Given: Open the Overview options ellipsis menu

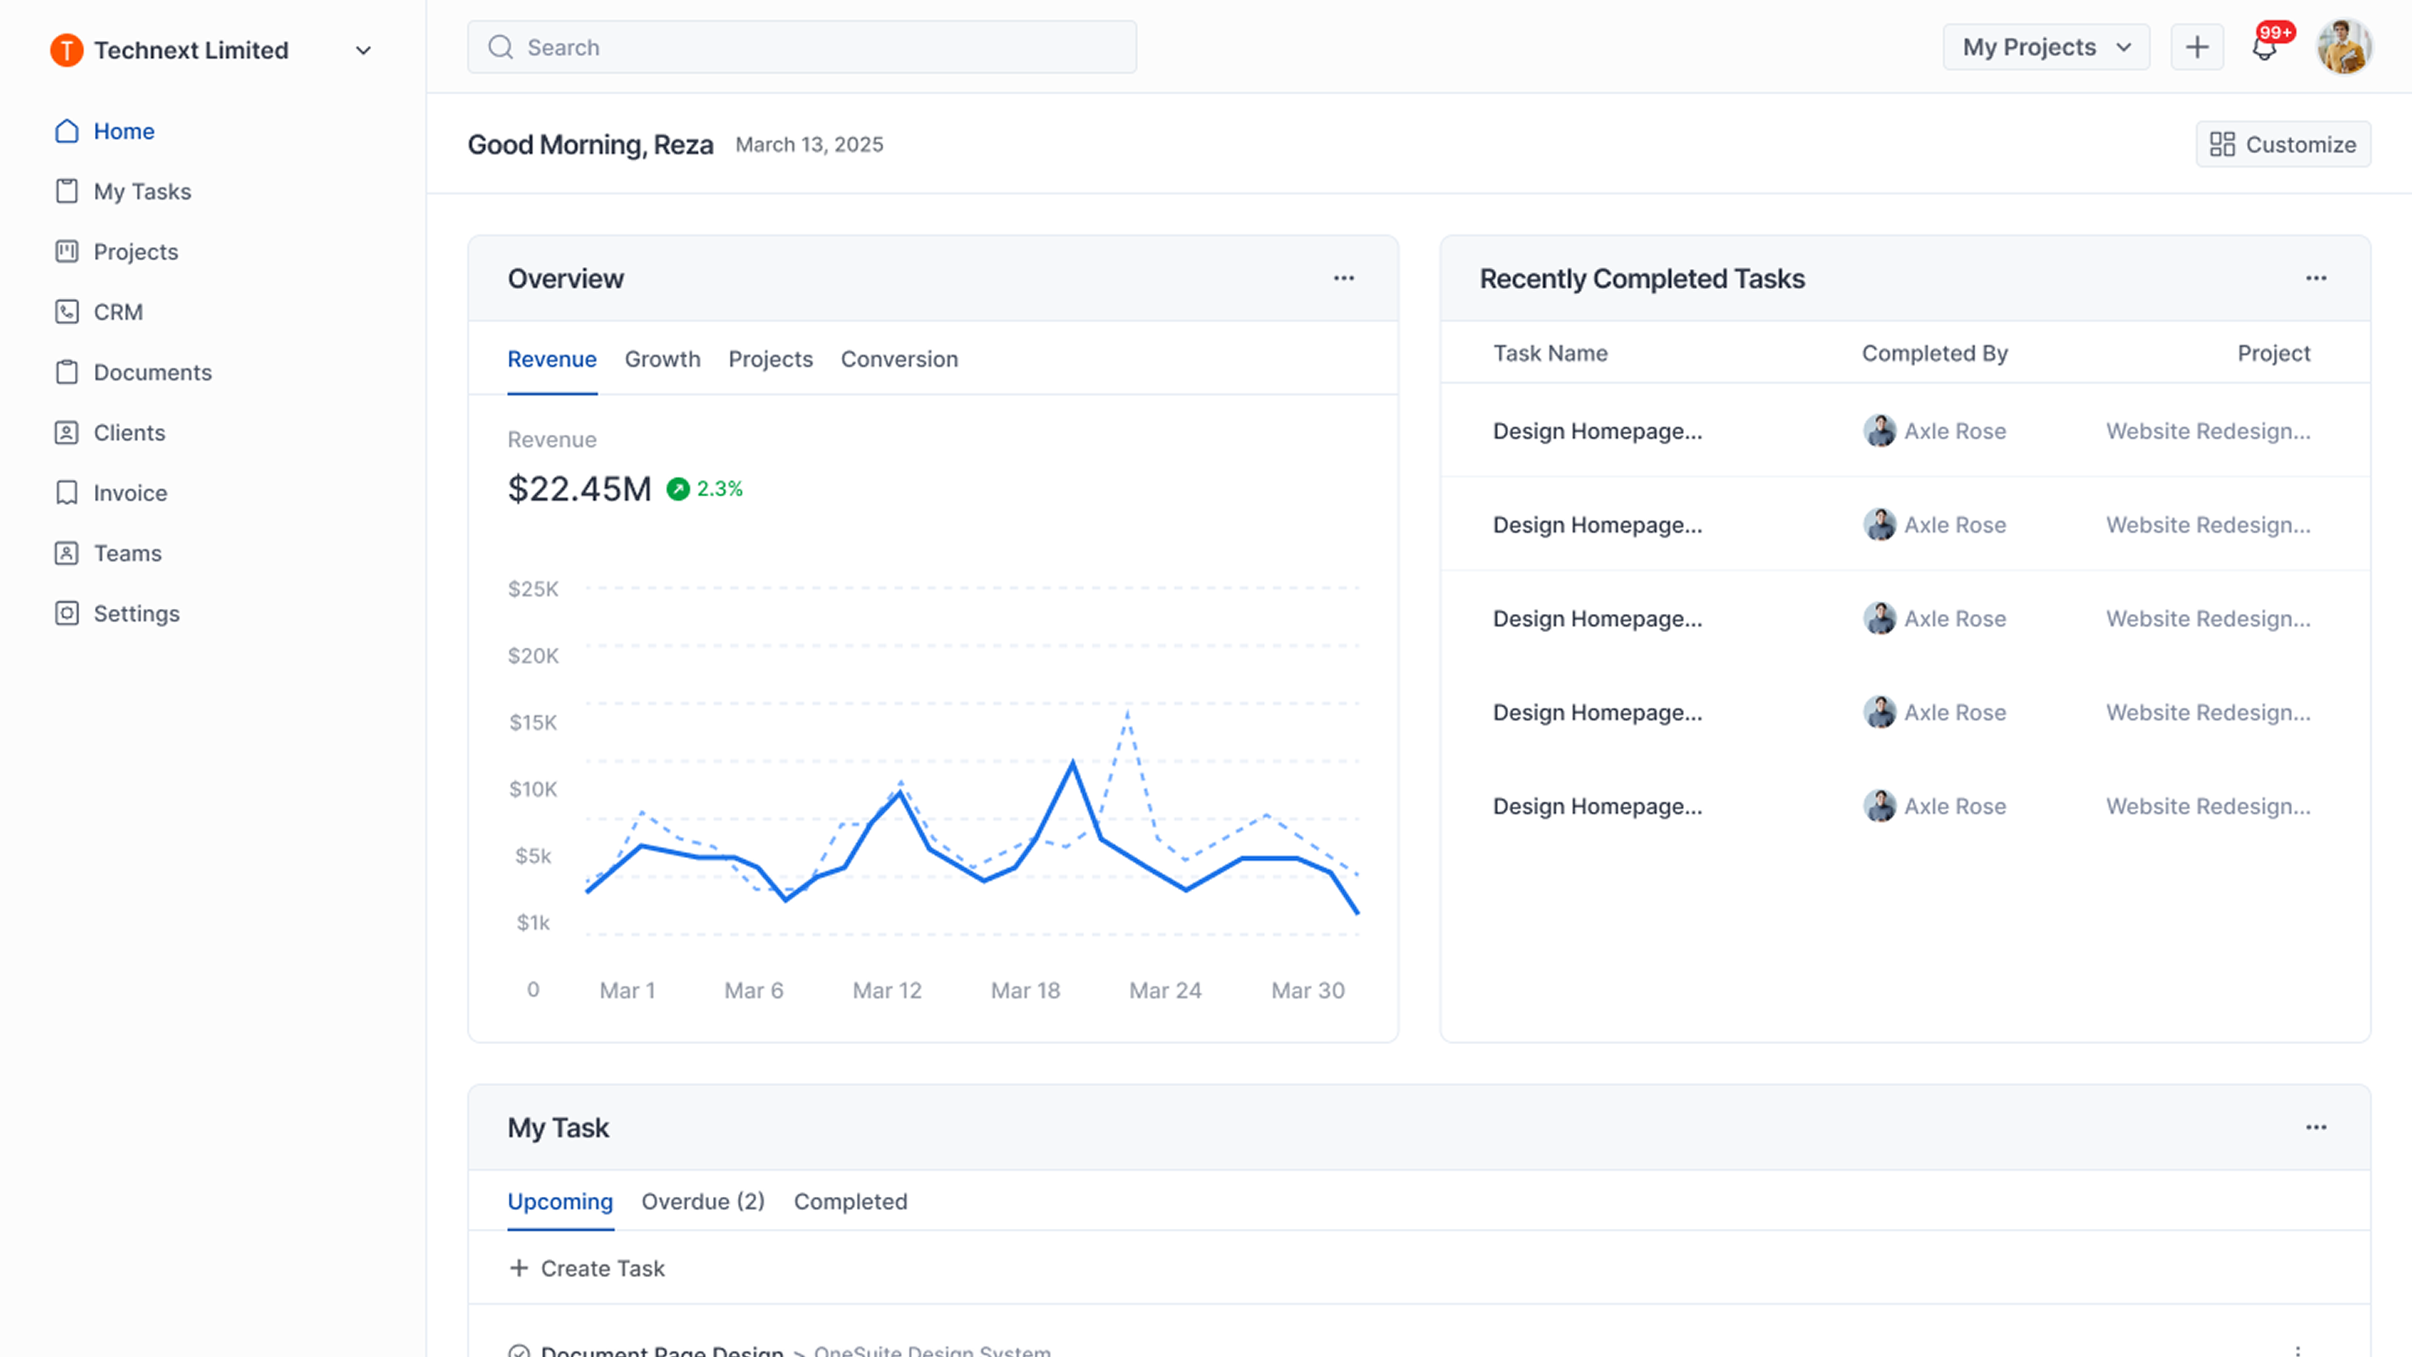Looking at the screenshot, I should [x=1344, y=278].
